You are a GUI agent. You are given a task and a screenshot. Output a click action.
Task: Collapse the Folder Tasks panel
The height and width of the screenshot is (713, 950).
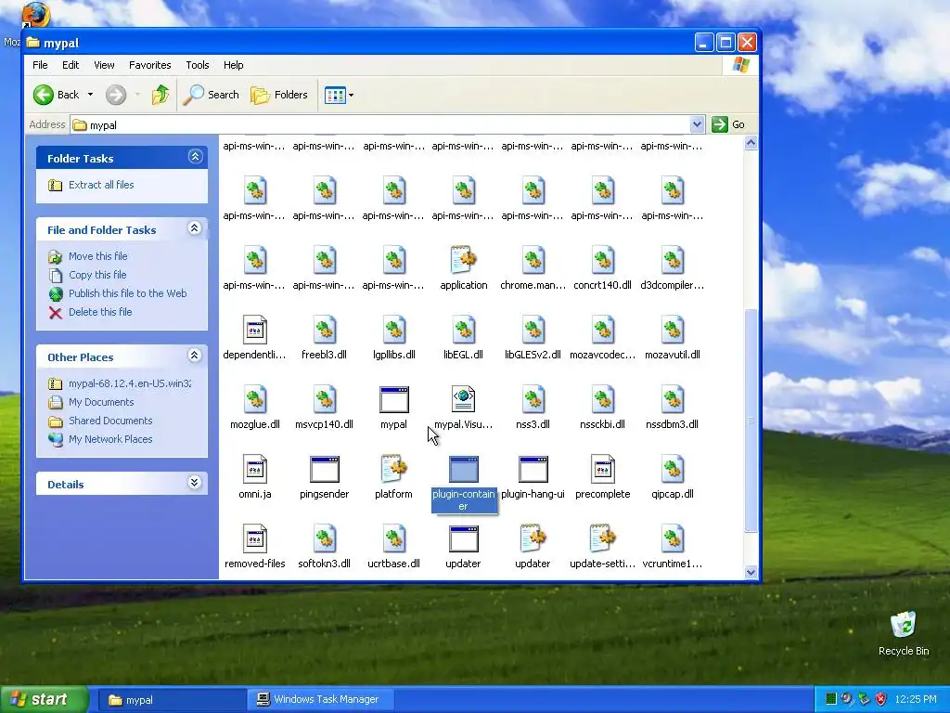click(195, 157)
